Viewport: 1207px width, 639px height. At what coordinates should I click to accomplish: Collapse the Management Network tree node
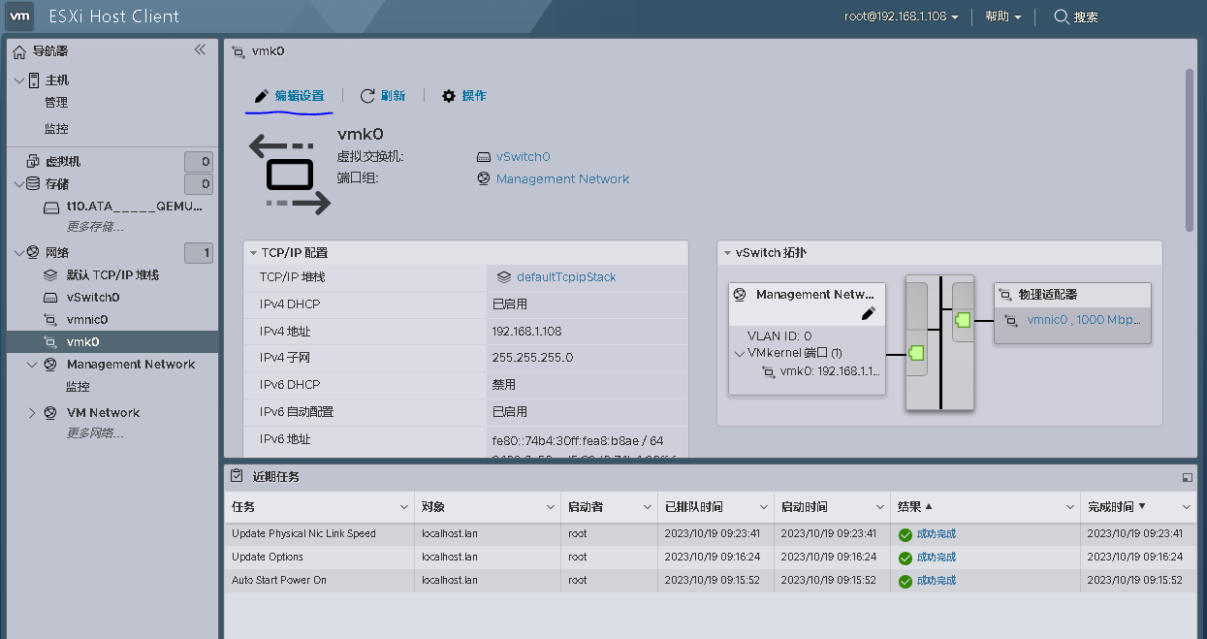(x=33, y=365)
